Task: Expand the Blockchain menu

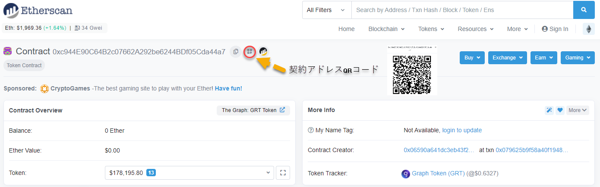Action: point(386,29)
